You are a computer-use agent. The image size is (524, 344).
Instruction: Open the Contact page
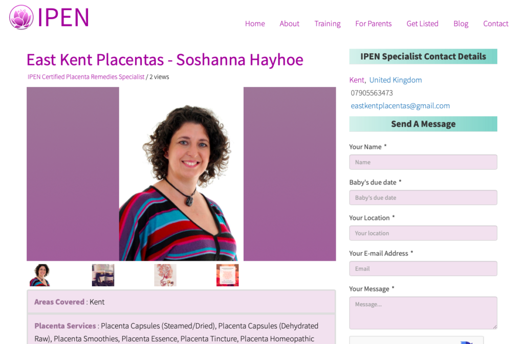[495, 24]
